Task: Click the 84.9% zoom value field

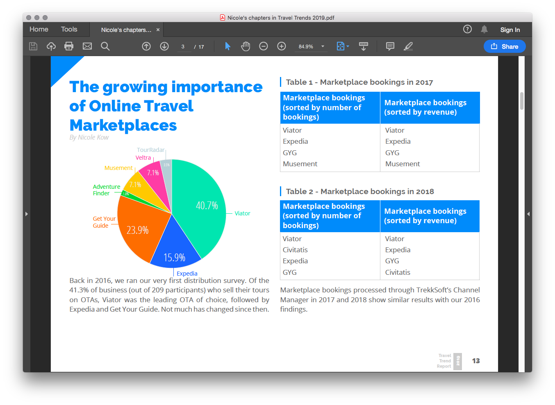Action: click(306, 47)
